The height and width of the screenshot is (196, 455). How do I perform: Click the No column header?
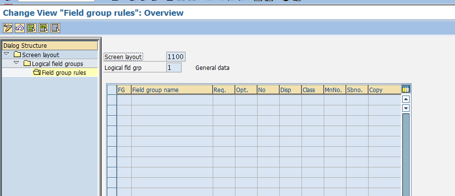click(268, 90)
